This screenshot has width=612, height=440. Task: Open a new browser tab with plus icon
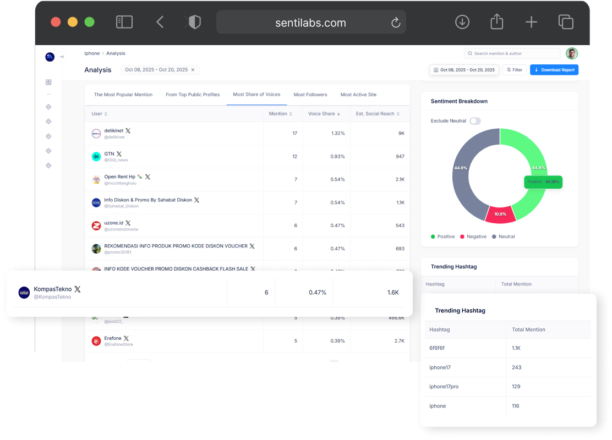531,22
